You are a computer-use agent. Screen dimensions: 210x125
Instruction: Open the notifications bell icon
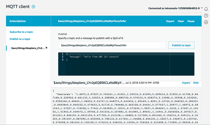(x=206, y=9)
